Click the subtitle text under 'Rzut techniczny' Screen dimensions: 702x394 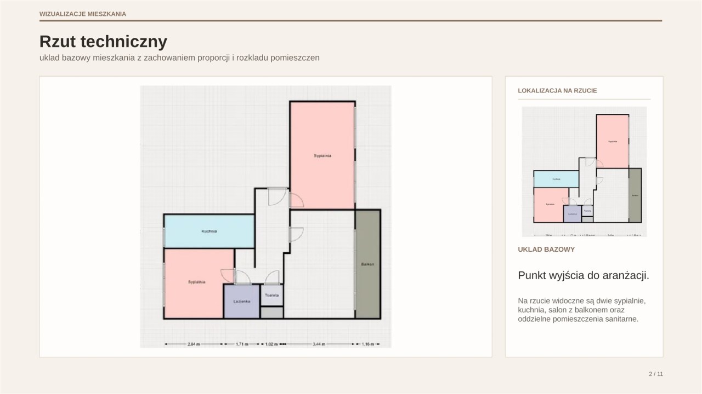(x=179, y=57)
